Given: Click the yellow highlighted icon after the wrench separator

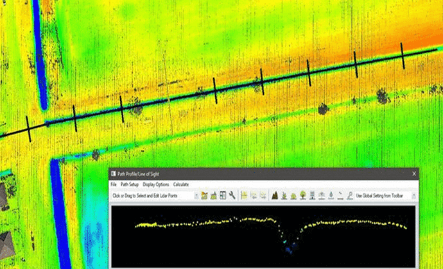Looking at the screenshot, I should coord(244,195).
